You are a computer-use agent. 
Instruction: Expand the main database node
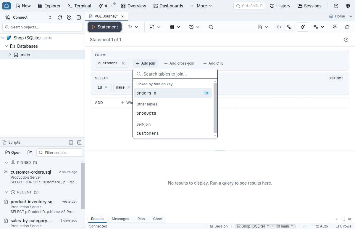[10, 55]
